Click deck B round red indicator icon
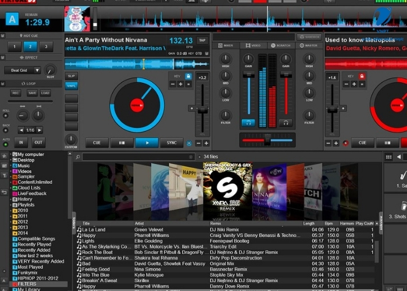 coord(345,143)
